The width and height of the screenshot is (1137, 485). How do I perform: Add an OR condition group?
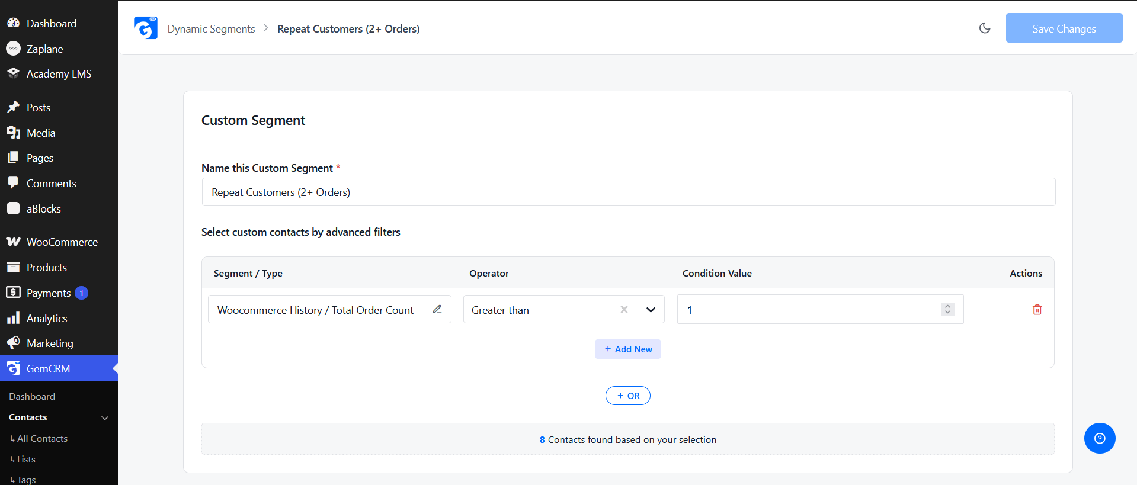pyautogui.click(x=628, y=396)
